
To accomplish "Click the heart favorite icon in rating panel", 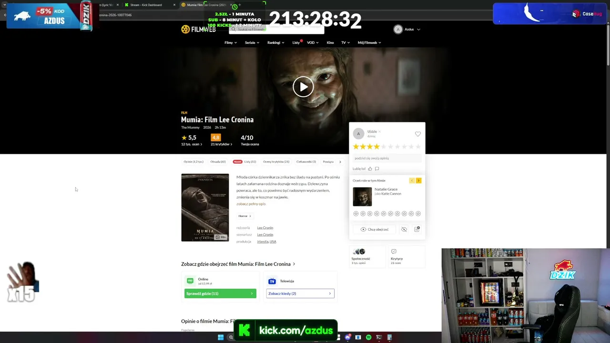I will tap(418, 134).
